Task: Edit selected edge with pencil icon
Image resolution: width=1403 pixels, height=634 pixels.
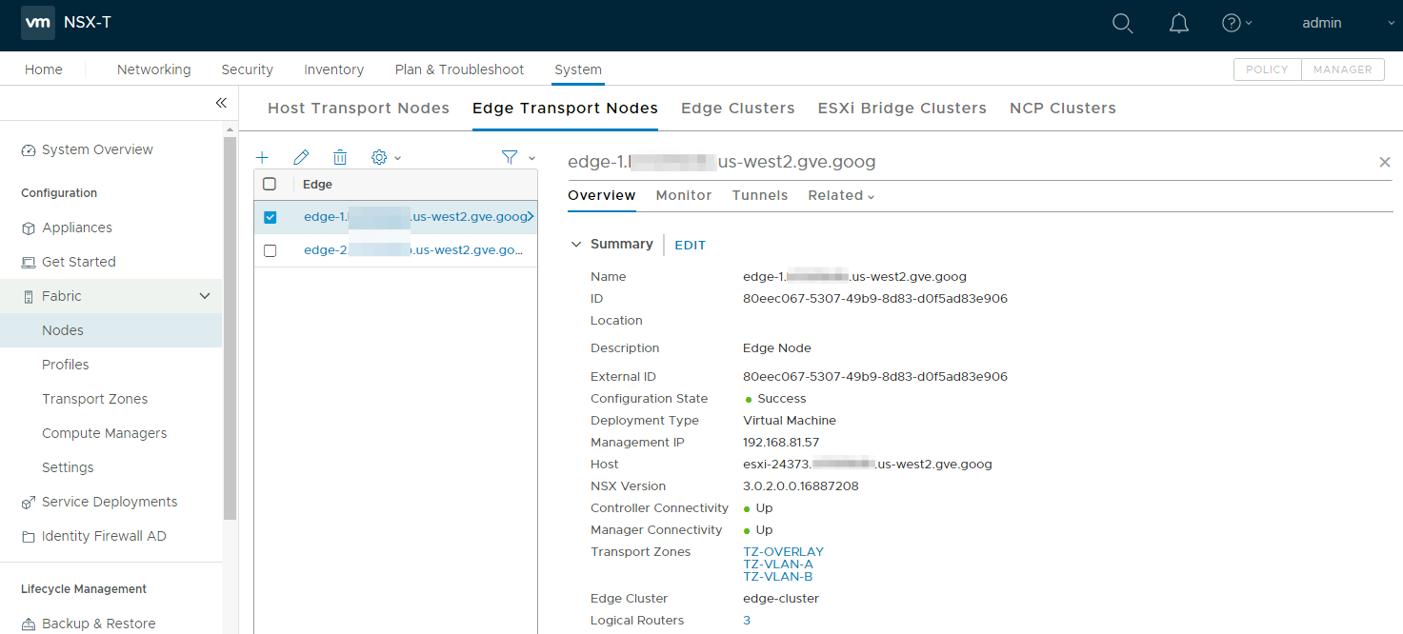Action: [x=301, y=157]
